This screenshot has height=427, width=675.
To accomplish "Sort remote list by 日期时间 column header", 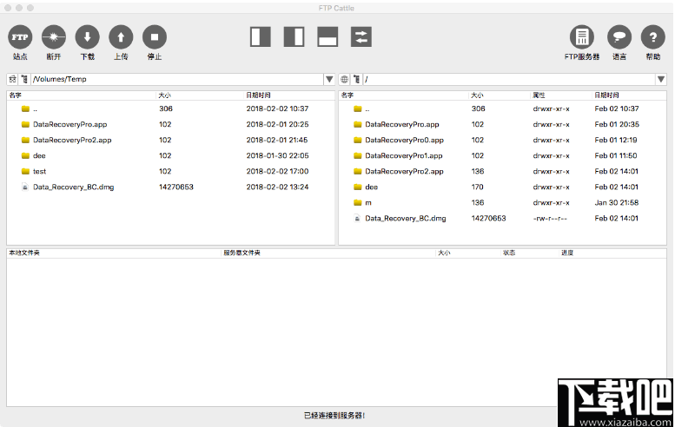I will click(629, 95).
